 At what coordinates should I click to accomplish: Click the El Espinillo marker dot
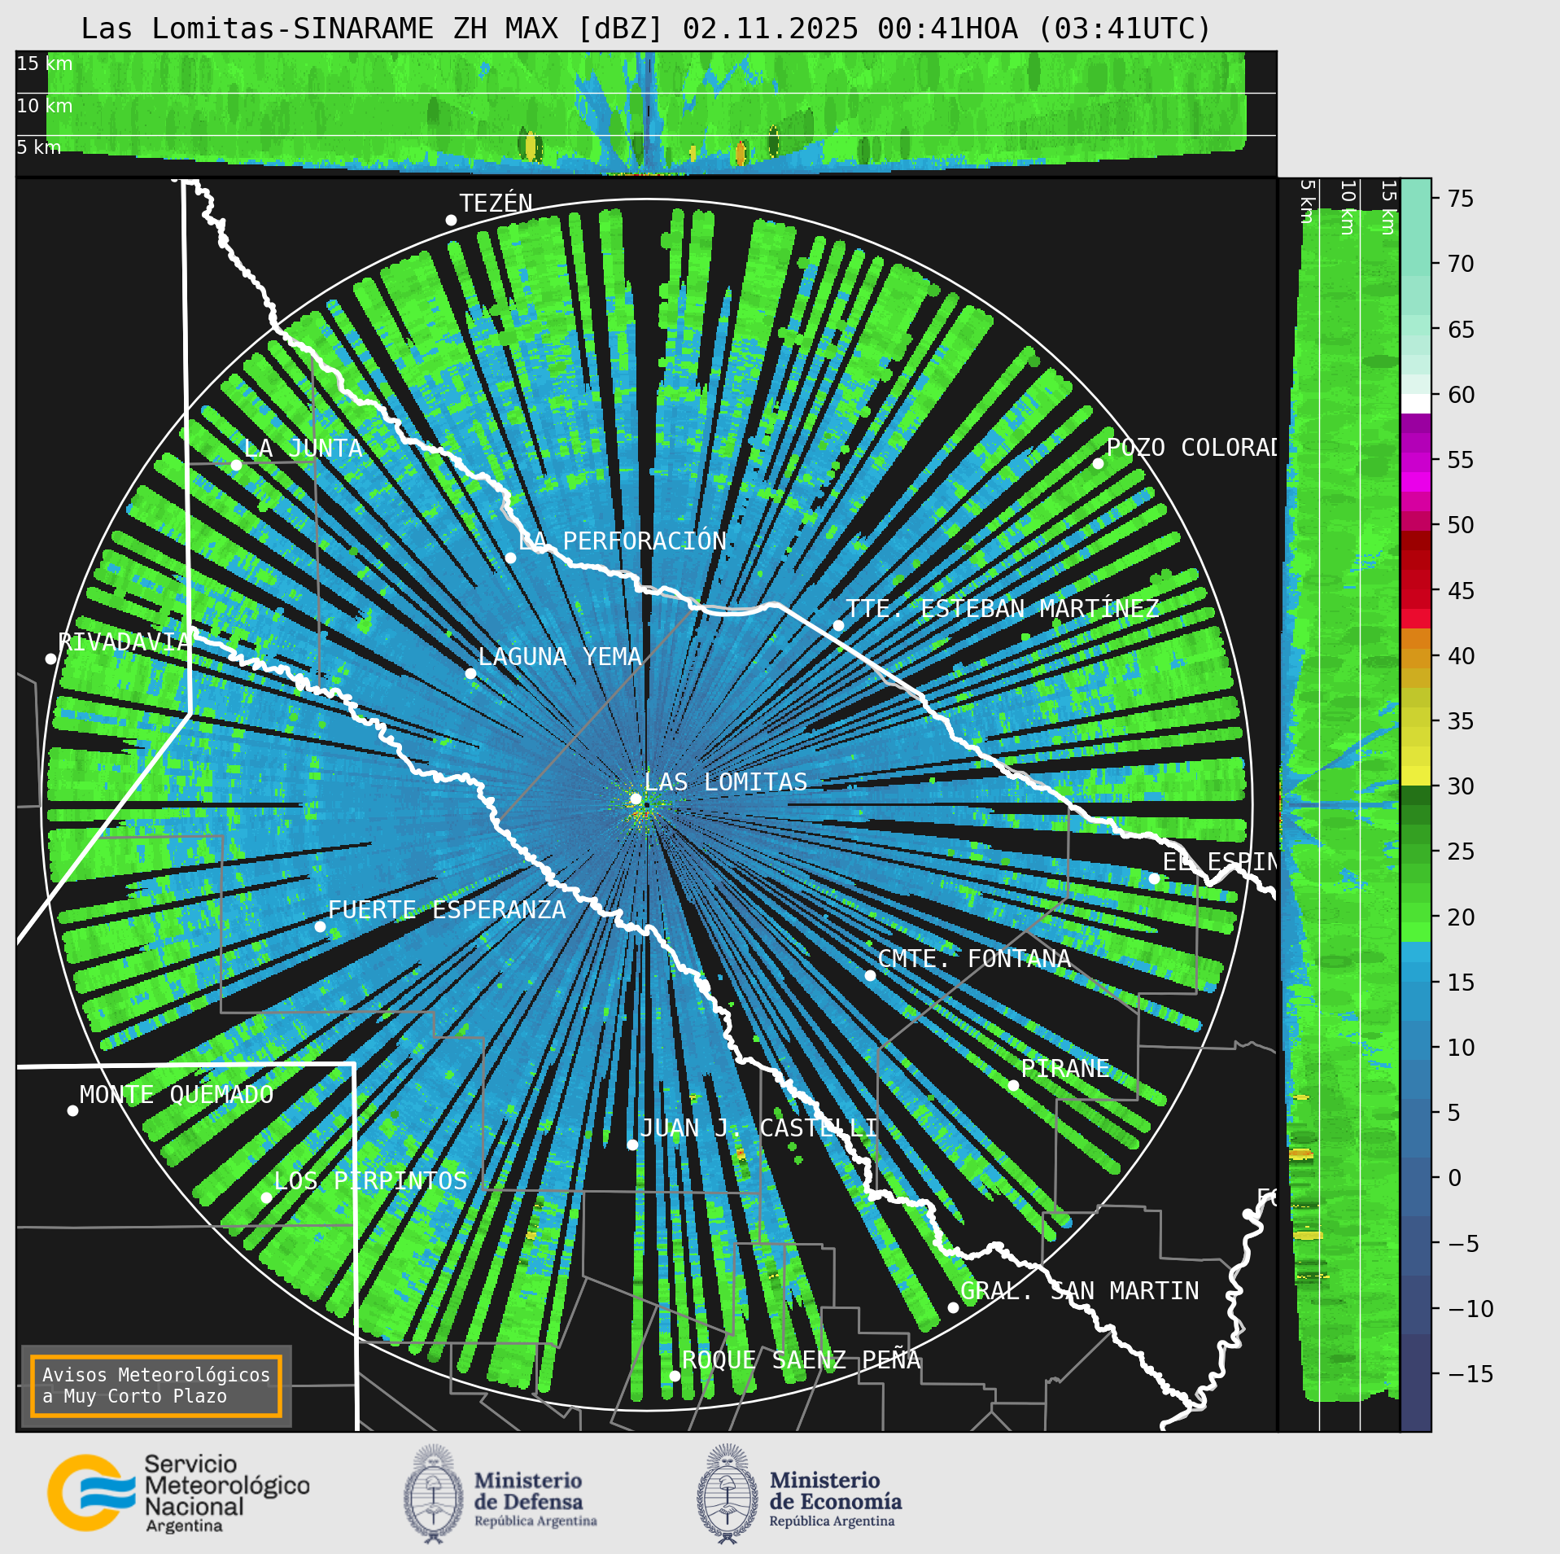[1154, 878]
